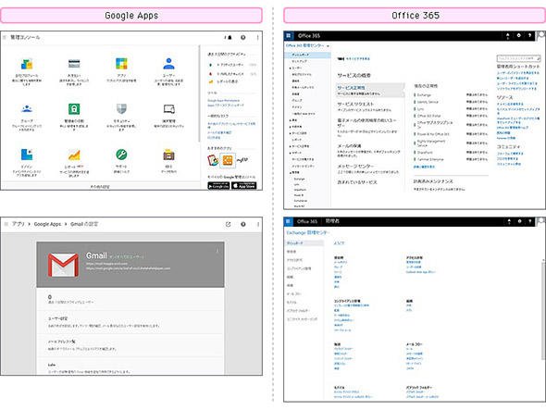This screenshot has height=410, width=546.
Task: Open the three-dot menu in Gmail settings header
Action: tap(258, 224)
